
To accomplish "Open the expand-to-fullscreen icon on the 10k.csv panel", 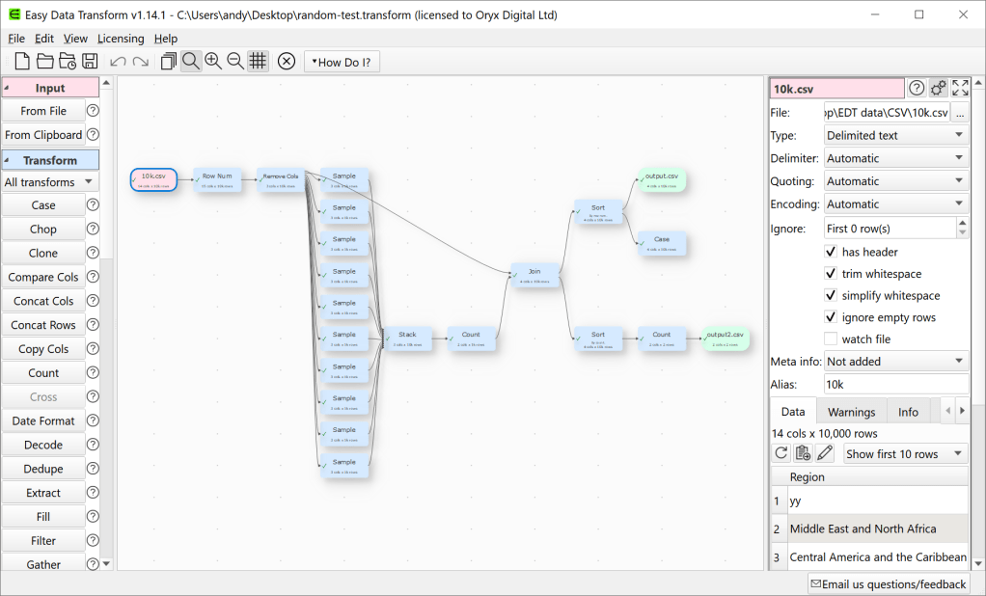I will tap(960, 87).
